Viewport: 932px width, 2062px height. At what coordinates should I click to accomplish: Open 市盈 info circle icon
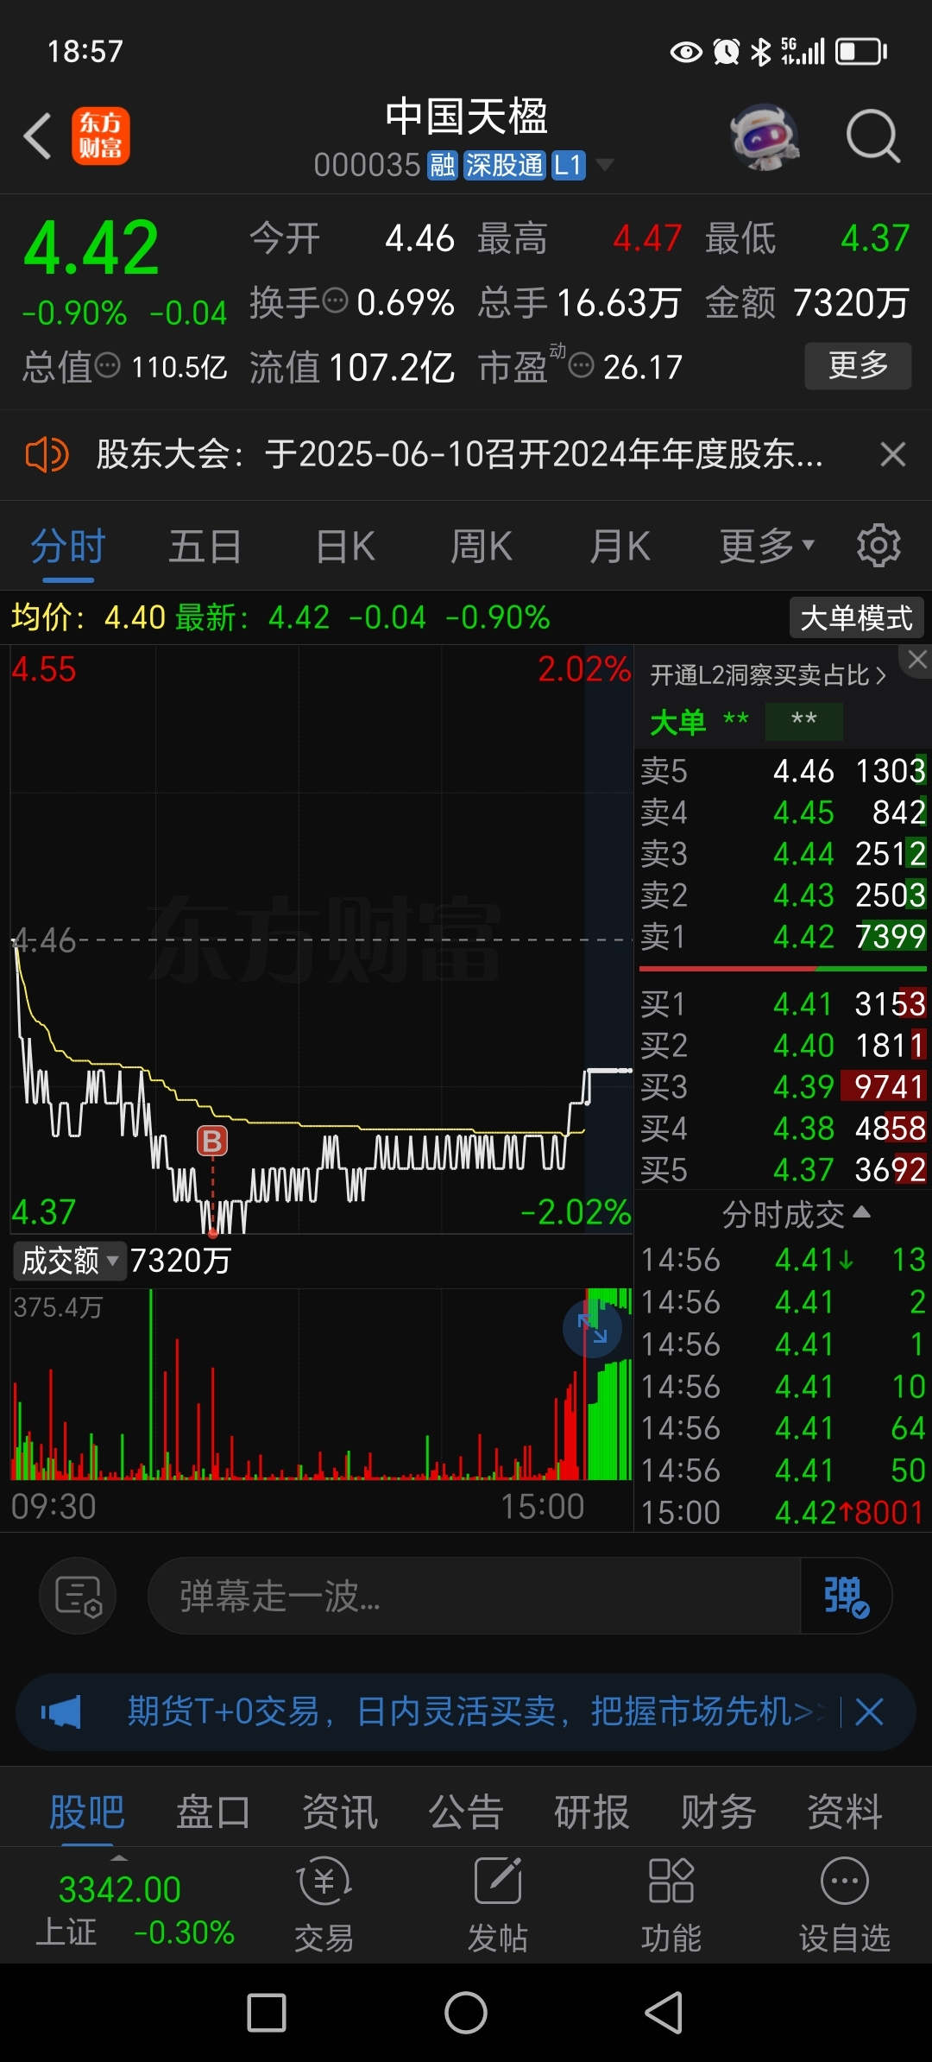click(582, 365)
